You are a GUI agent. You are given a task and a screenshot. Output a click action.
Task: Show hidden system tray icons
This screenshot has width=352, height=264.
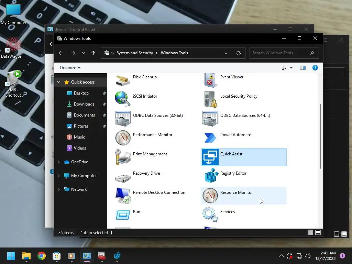click(281, 256)
